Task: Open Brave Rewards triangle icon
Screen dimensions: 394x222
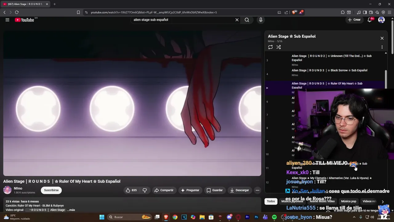Action: click(x=301, y=12)
